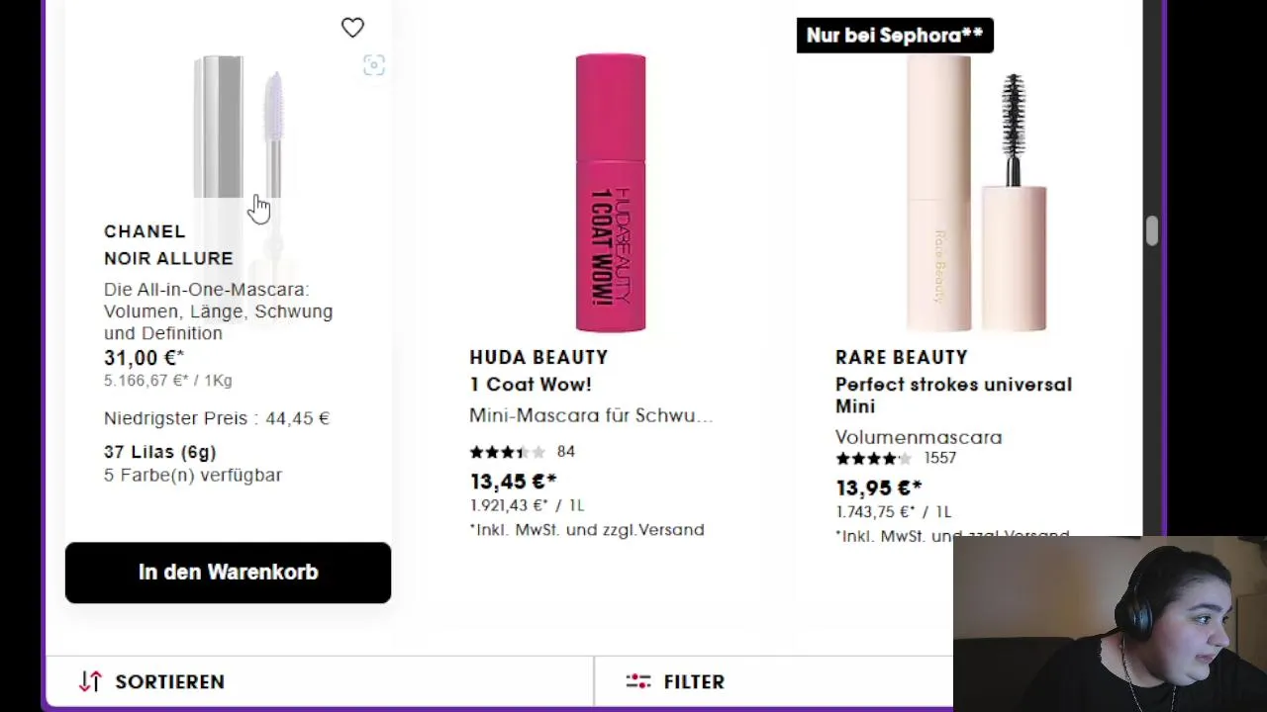
Task: Click the filter sliders icon beside FILTER
Action: 638,681
